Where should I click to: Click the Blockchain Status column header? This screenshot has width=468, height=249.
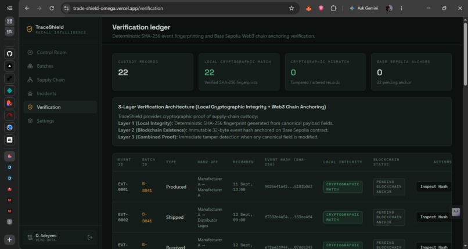(x=386, y=162)
